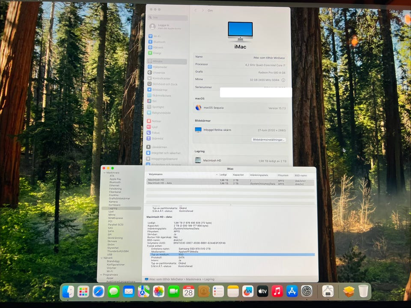This screenshot has width=411, height=308.
Task: Click System Information icon in the Dock
Action: pos(328,291)
